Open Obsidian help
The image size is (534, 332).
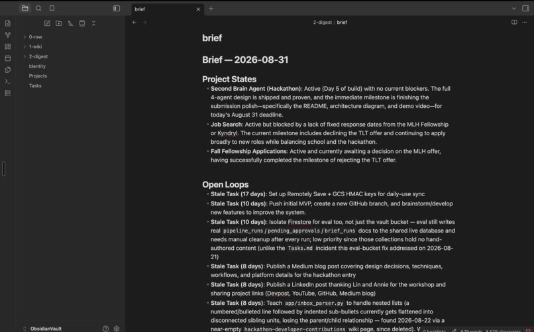pos(105,329)
